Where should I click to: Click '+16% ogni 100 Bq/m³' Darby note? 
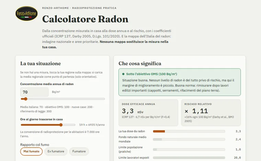209,119
